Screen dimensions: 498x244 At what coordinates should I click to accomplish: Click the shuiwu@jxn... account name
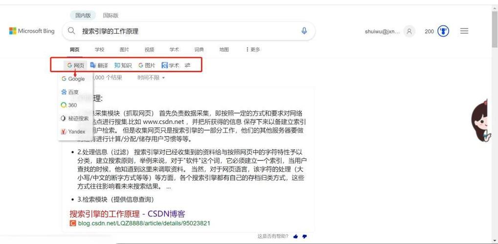pos(382,31)
